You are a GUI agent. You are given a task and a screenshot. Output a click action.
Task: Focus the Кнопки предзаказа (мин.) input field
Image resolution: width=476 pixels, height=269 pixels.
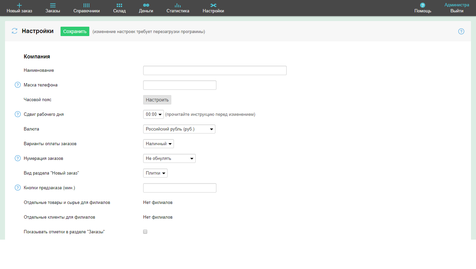tap(180, 188)
